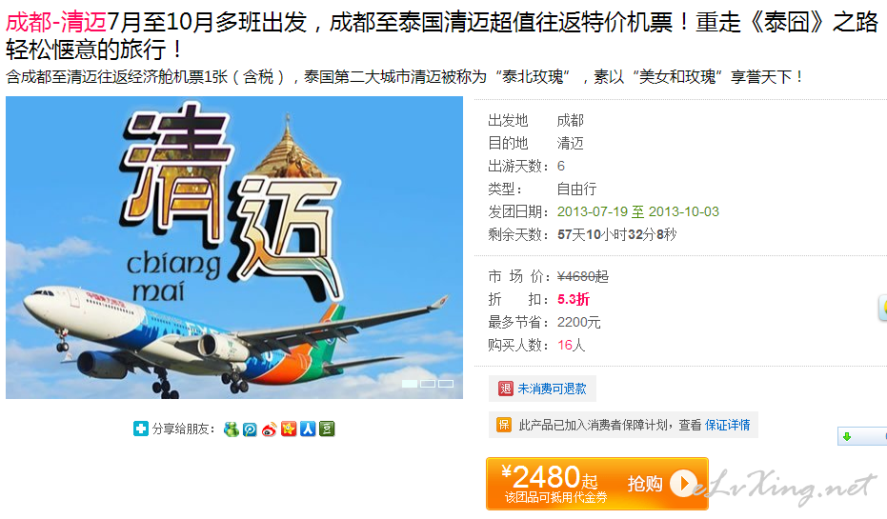Open the 保证详情 guarantee details link
887x519 pixels.
pyautogui.click(x=728, y=425)
